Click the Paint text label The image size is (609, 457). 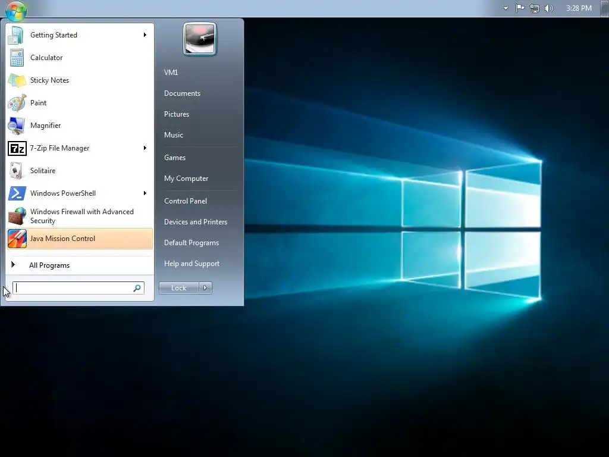38,102
